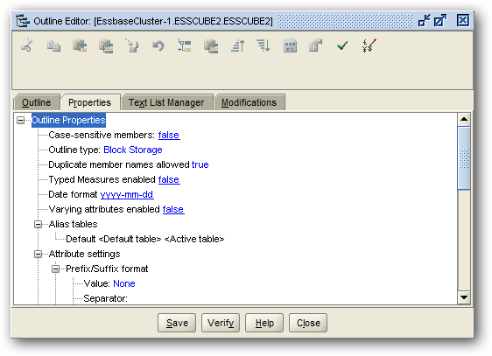This screenshot has width=492, height=356.
Task: Click the vertical scrollbar thumb
Action: (x=464, y=158)
